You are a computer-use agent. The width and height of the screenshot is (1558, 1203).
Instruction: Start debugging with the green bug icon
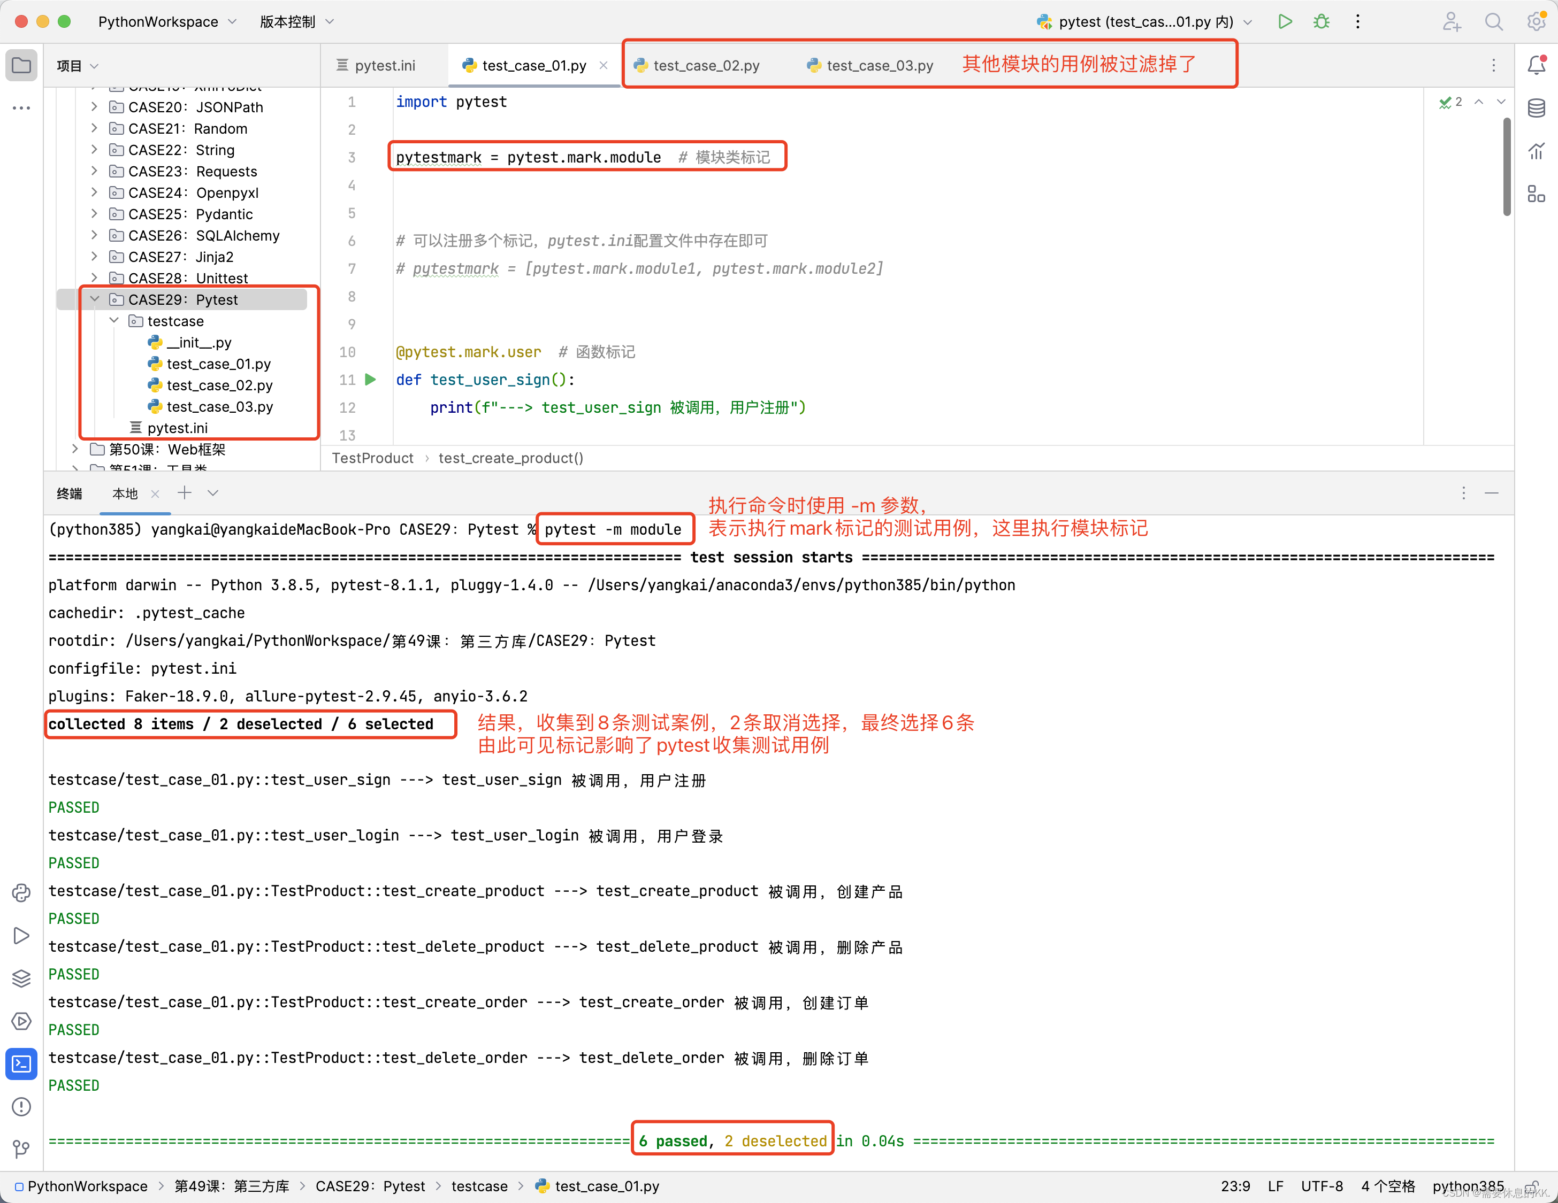1321,21
